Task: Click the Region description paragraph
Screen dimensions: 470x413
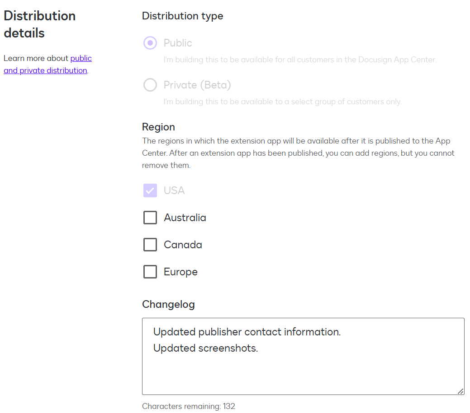Action: click(298, 153)
